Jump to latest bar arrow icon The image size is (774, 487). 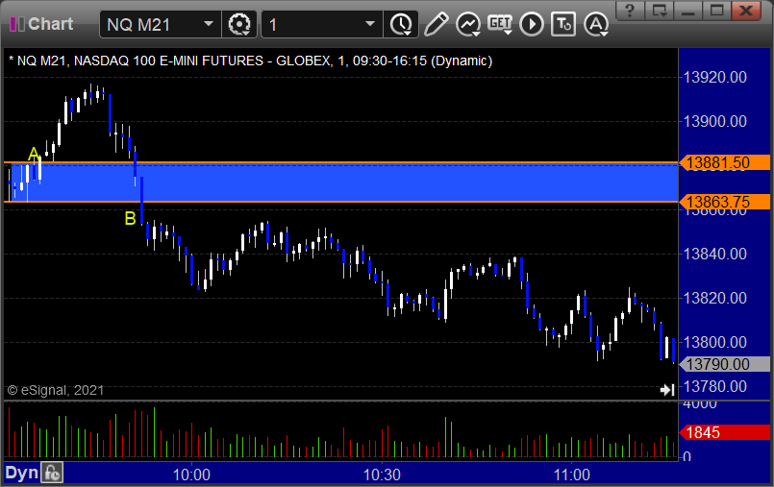(x=667, y=390)
